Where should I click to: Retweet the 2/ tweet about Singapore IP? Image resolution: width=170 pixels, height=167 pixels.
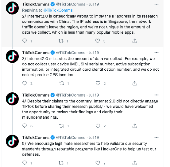coord(61,41)
